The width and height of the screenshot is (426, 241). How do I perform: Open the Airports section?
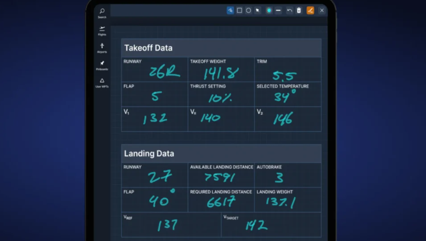click(x=102, y=48)
